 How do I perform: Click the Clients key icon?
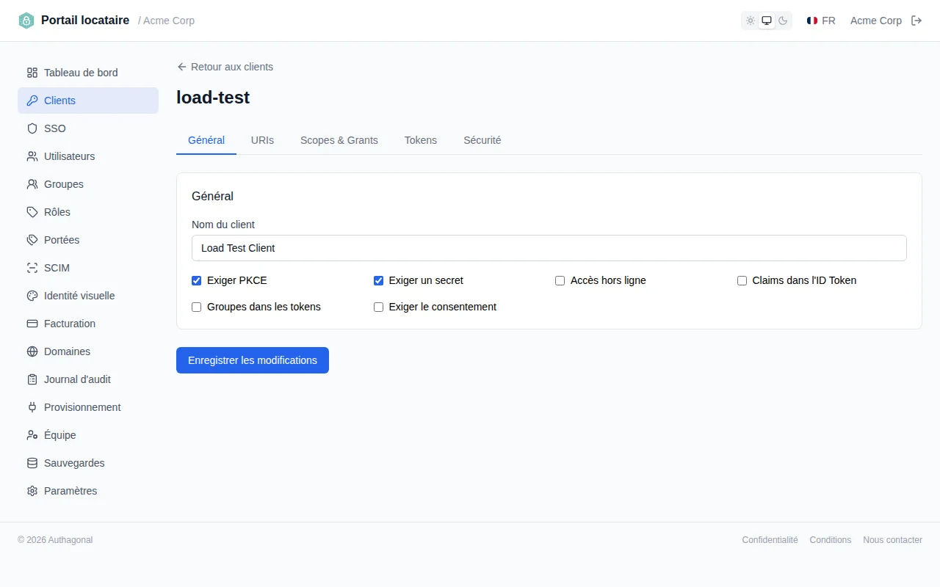coord(32,101)
